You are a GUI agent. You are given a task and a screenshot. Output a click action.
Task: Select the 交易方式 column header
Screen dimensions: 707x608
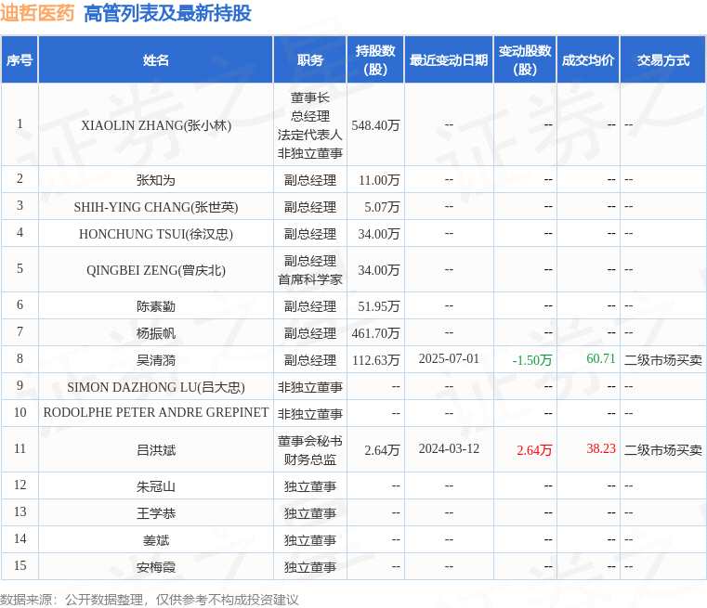coord(662,60)
